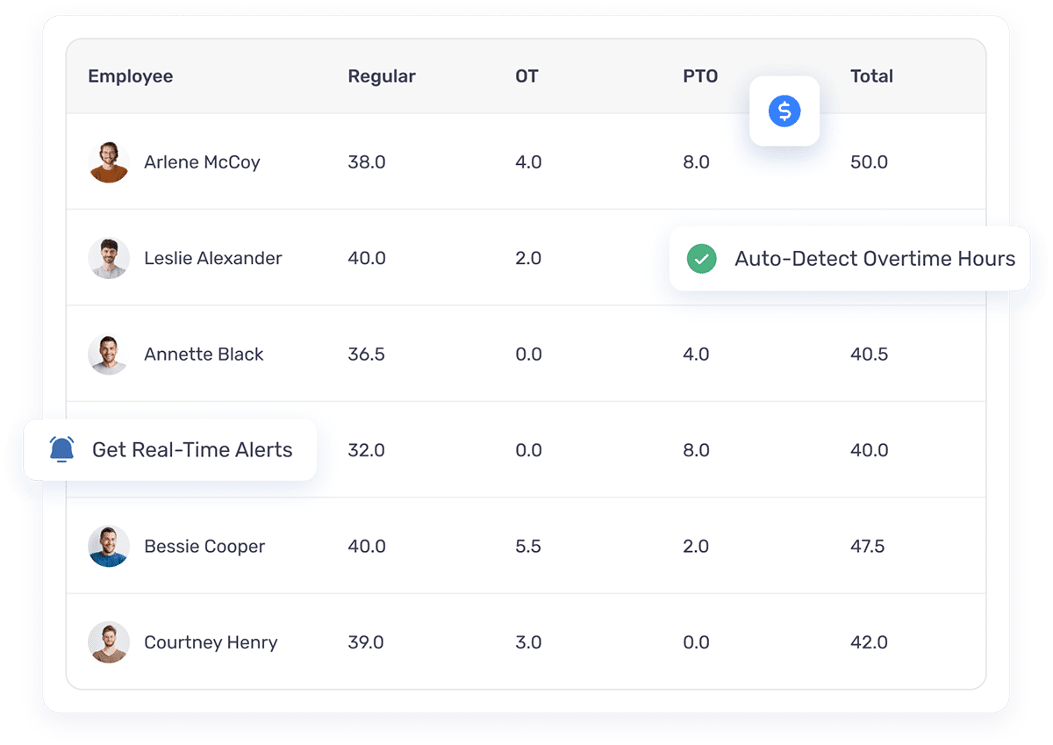Click Annette Black's profile picture
Viewport: 1053px width, 745px height.
(109, 355)
